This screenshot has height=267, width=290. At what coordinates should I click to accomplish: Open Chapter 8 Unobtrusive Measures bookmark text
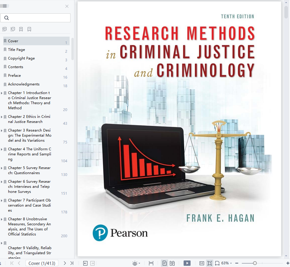pos(29,227)
